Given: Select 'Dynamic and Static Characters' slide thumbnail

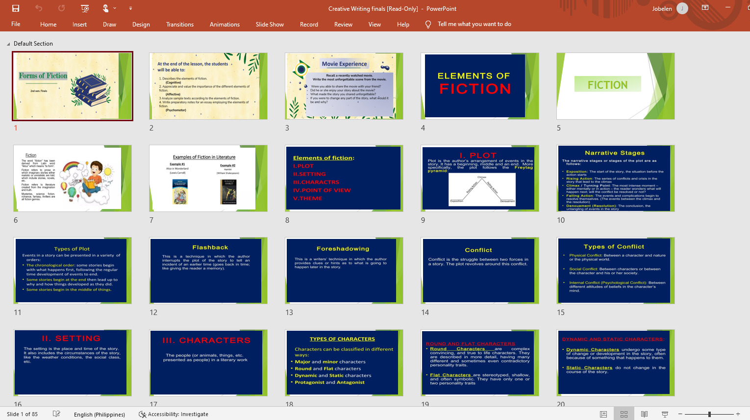Looking at the screenshot, I should 616,363.
